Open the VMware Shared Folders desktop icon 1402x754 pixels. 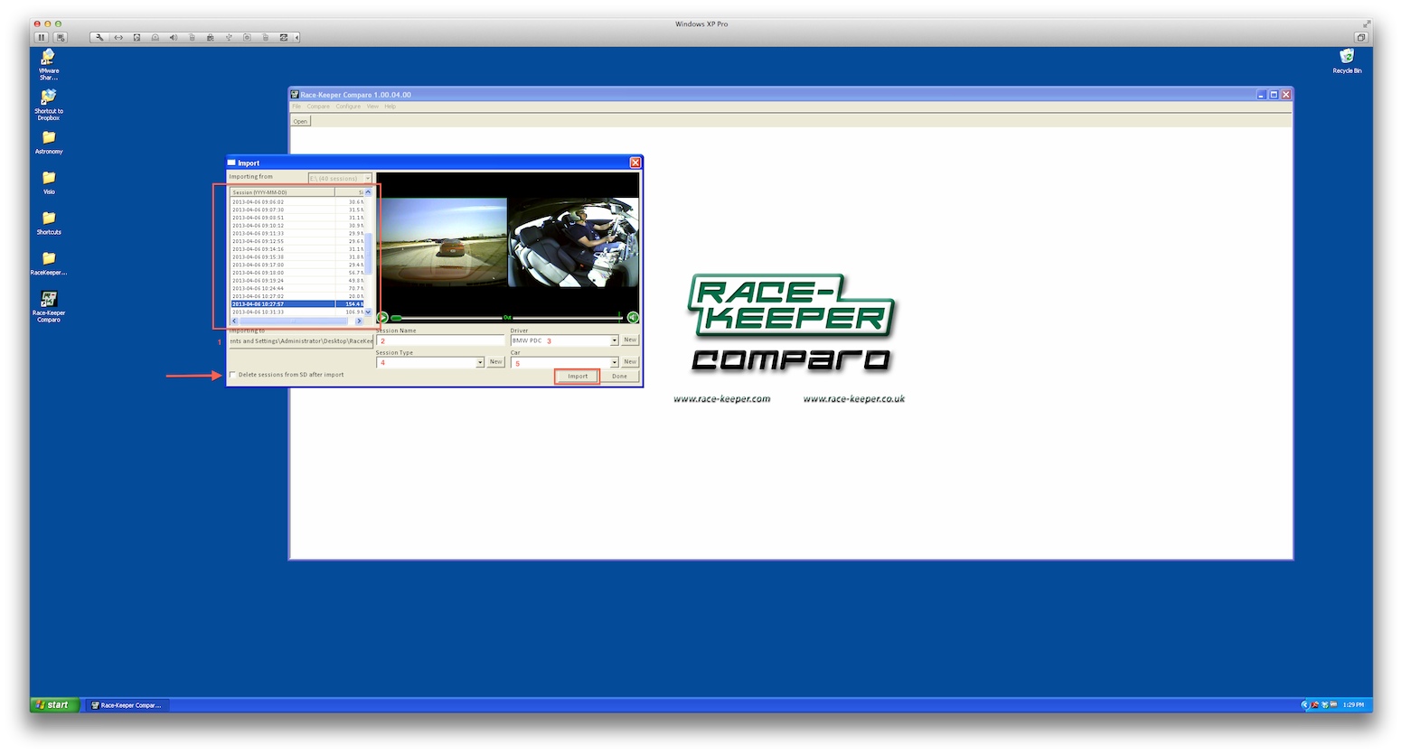click(x=49, y=64)
